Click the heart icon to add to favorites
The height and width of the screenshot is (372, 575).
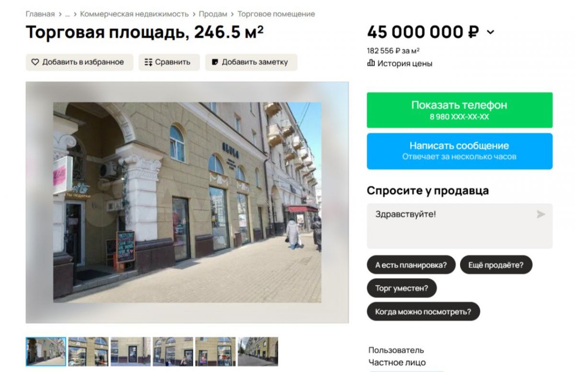35,62
